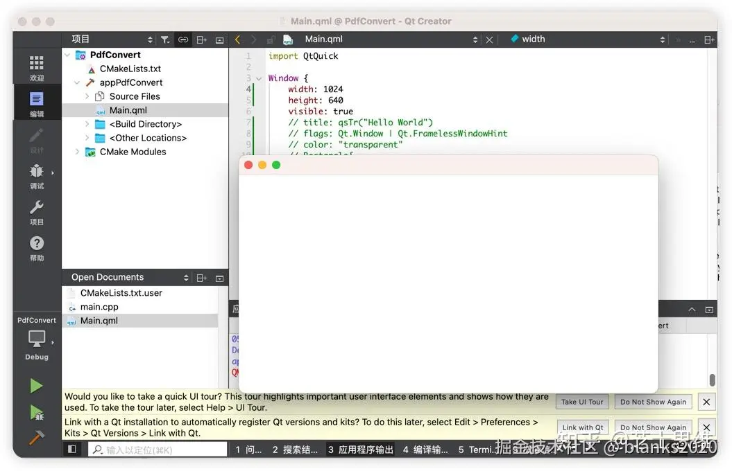Image resolution: width=732 pixels, height=471 pixels.
Task: Open the Main.qml file selector dropdown
Action: click(391, 39)
